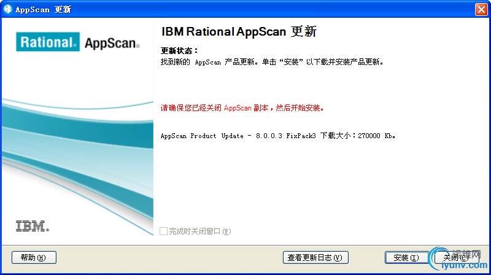Click the 找到新的 AppScan 产品更新 message
Viewport: 491px width, 275px height.
pyautogui.click(x=272, y=62)
